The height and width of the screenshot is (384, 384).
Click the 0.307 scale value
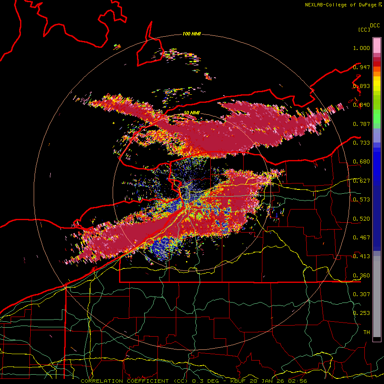click(361, 294)
